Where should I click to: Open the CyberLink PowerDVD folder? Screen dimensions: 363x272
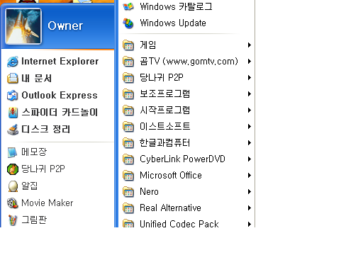click(186, 159)
